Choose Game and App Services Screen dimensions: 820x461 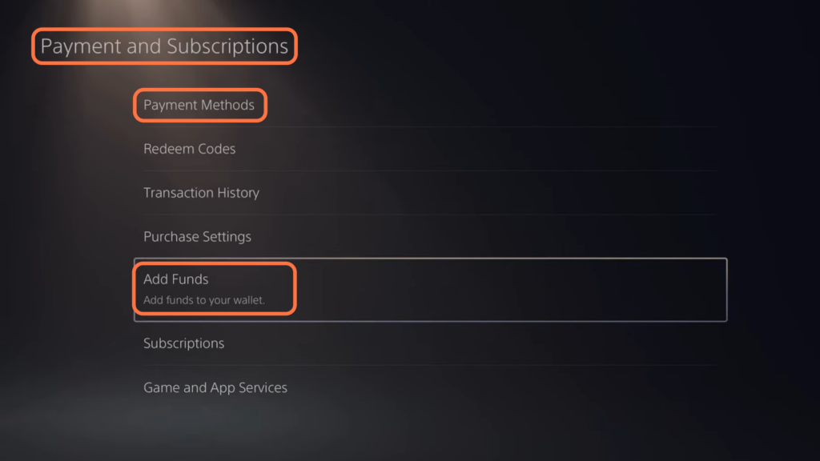coord(430,387)
